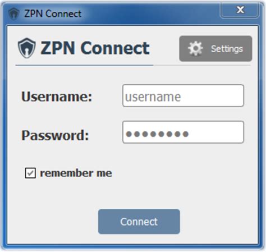Click the bold "ZPN Connect" heading text
The image size is (266, 252).
tap(95, 48)
